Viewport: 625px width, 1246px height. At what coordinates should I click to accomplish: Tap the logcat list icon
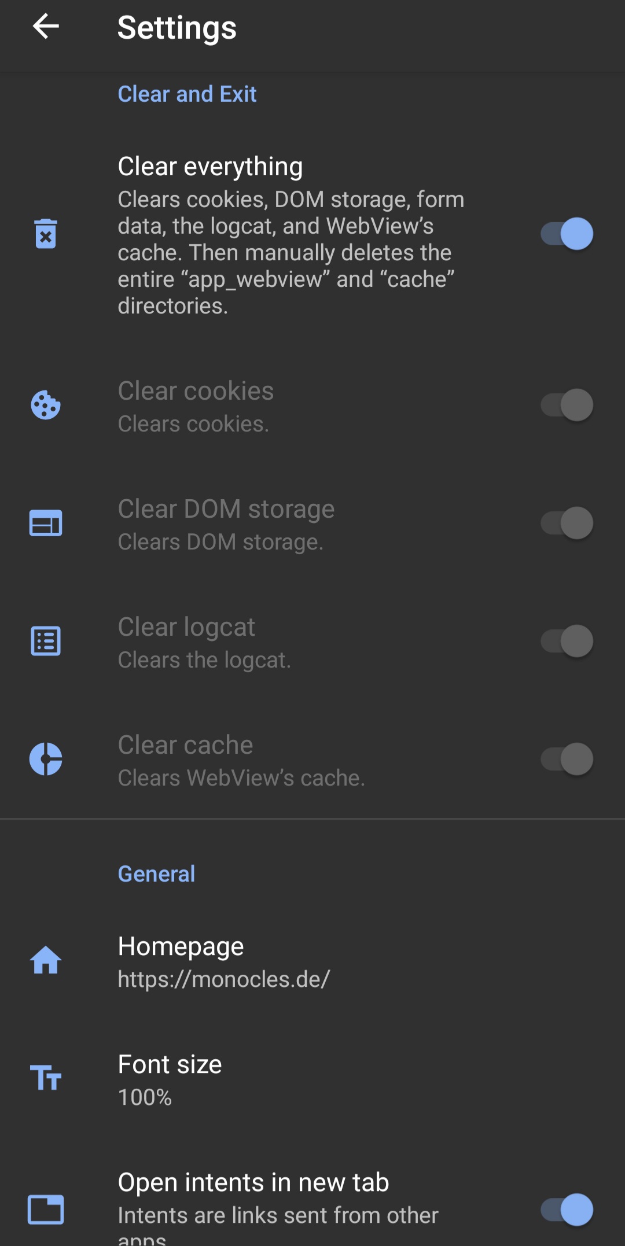coord(46,641)
